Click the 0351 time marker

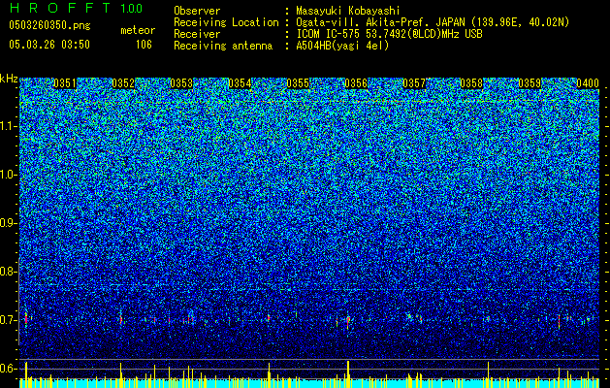click(65, 83)
